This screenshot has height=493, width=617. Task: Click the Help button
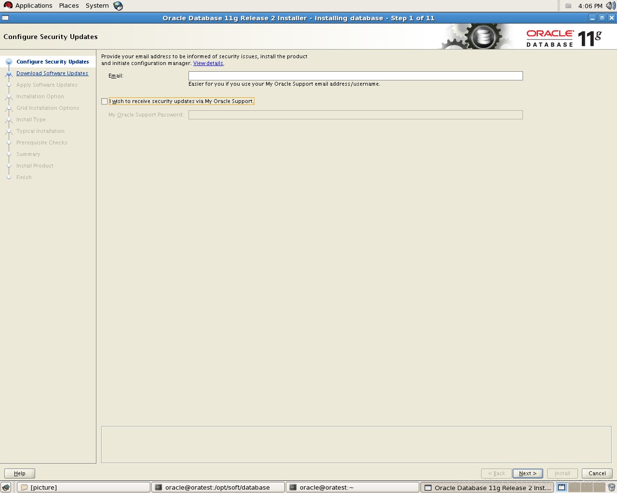click(x=20, y=473)
